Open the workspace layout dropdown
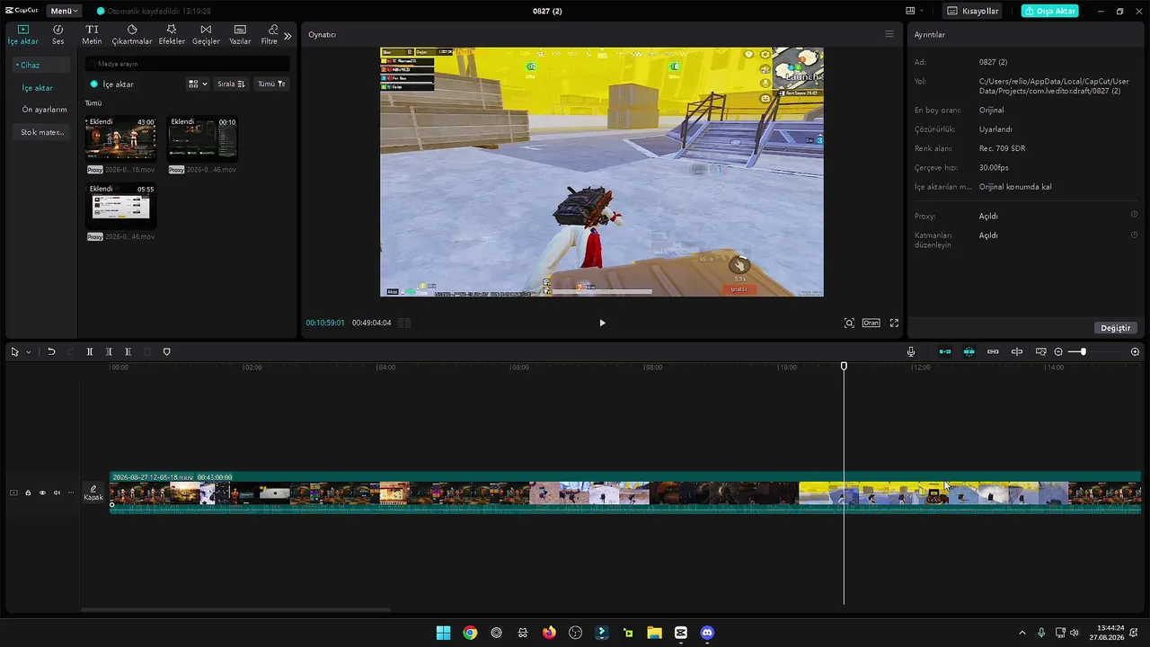This screenshot has height=647, width=1150. coord(915,11)
